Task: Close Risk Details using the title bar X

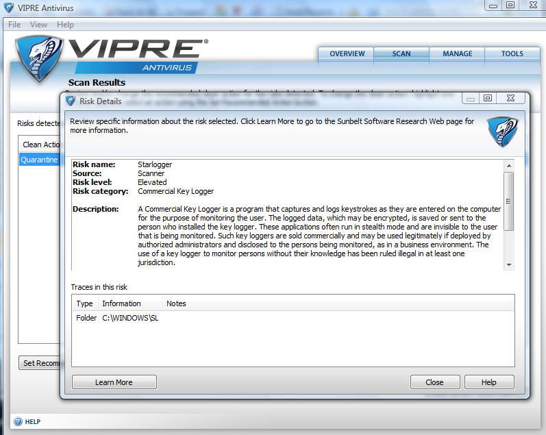Action: pos(510,99)
